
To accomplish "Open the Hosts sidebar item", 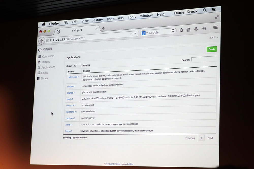I will pyautogui.click(x=43, y=73).
